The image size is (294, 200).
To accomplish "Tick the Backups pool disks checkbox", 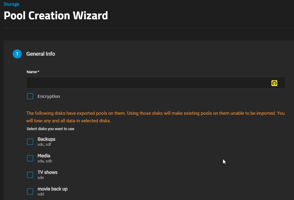I will coord(30,142).
